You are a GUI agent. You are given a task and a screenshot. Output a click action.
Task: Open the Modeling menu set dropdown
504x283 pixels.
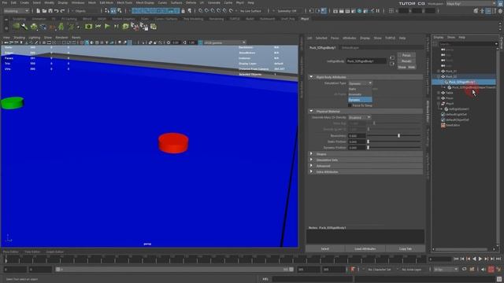tap(16, 11)
